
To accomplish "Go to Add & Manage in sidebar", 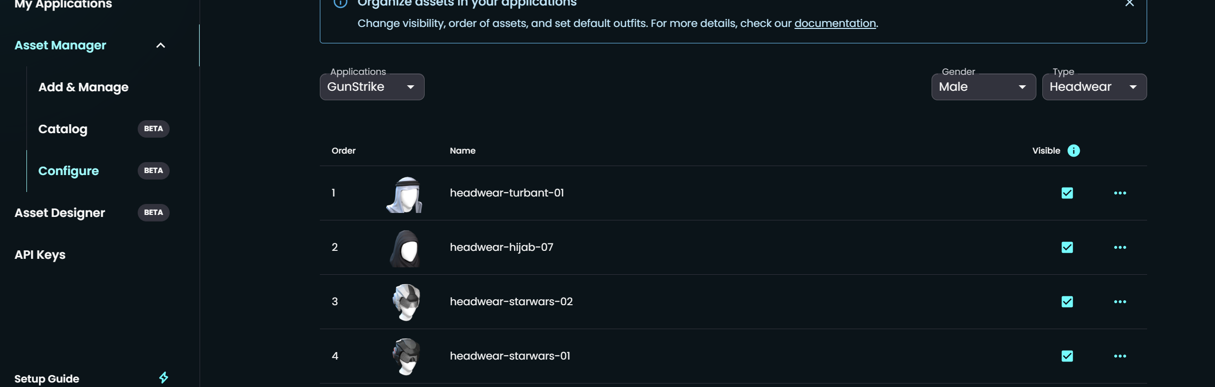I will coord(83,87).
